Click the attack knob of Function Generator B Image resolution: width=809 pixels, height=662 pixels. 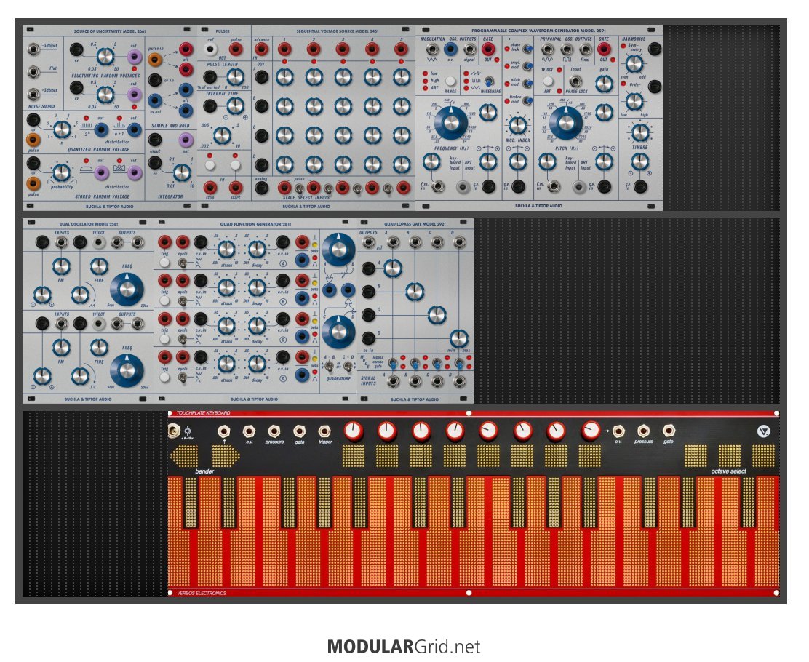pyautogui.click(x=226, y=287)
